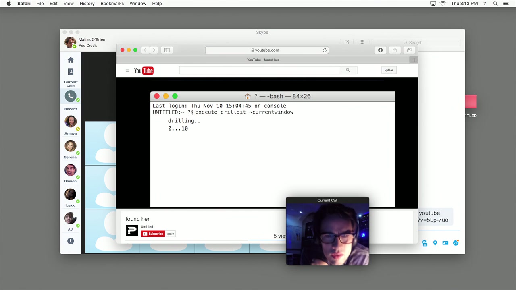This screenshot has width=516, height=290.
Task: Select the 'YouTube - found her' tab
Action: [263, 60]
